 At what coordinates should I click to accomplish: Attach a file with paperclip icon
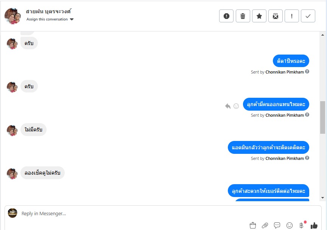click(x=265, y=225)
